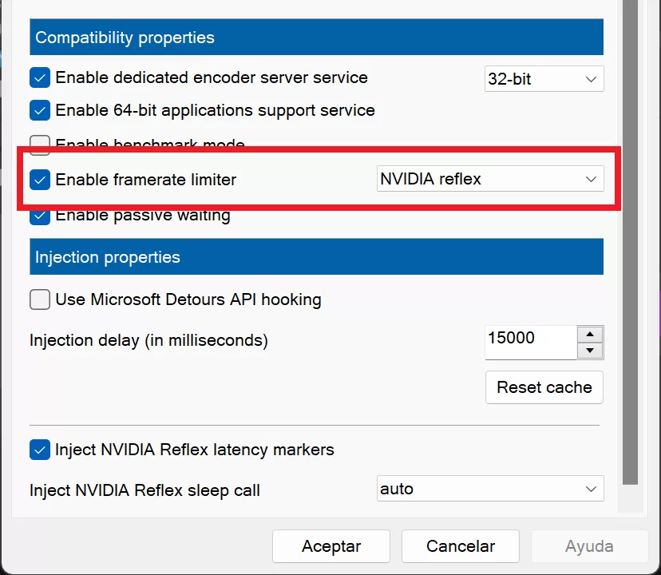661x575 pixels.
Task: Expand the NVIDIA reflex limiter dropdown
Action: pyautogui.click(x=489, y=179)
